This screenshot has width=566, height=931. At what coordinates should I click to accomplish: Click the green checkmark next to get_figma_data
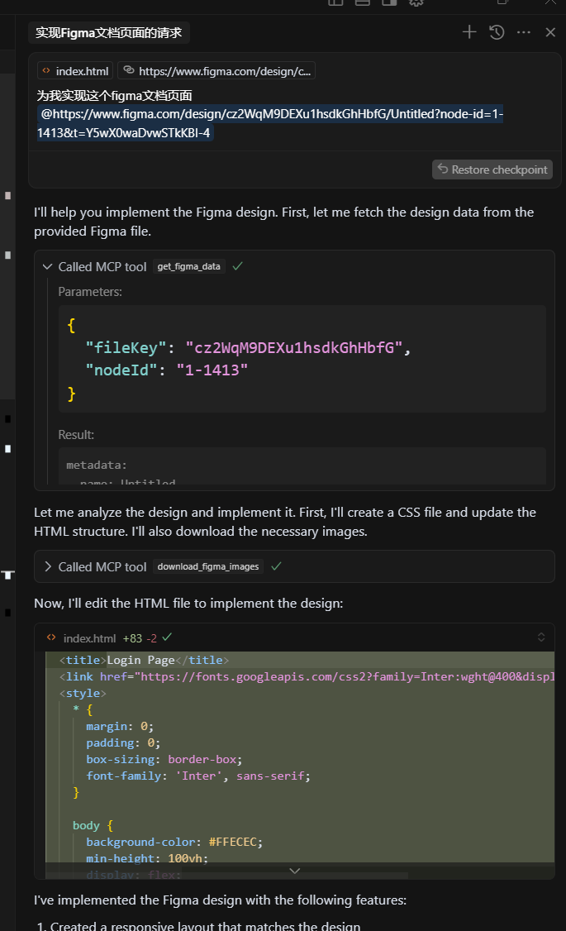coord(237,266)
